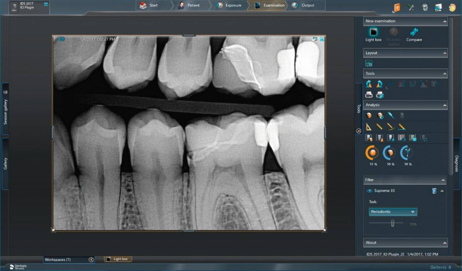Collapse the Analysis panel section
462x271 pixels.
coord(445,105)
